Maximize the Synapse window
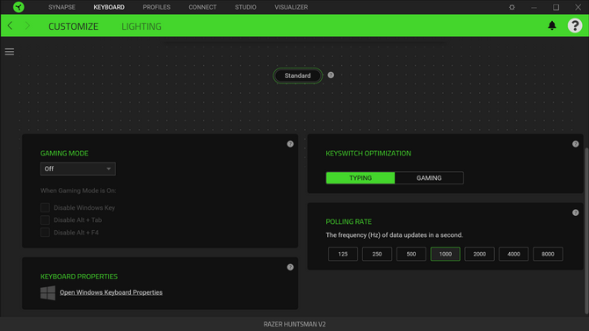 556,7
